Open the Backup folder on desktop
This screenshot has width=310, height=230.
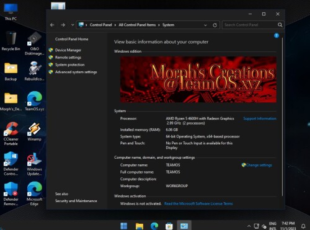click(x=11, y=71)
